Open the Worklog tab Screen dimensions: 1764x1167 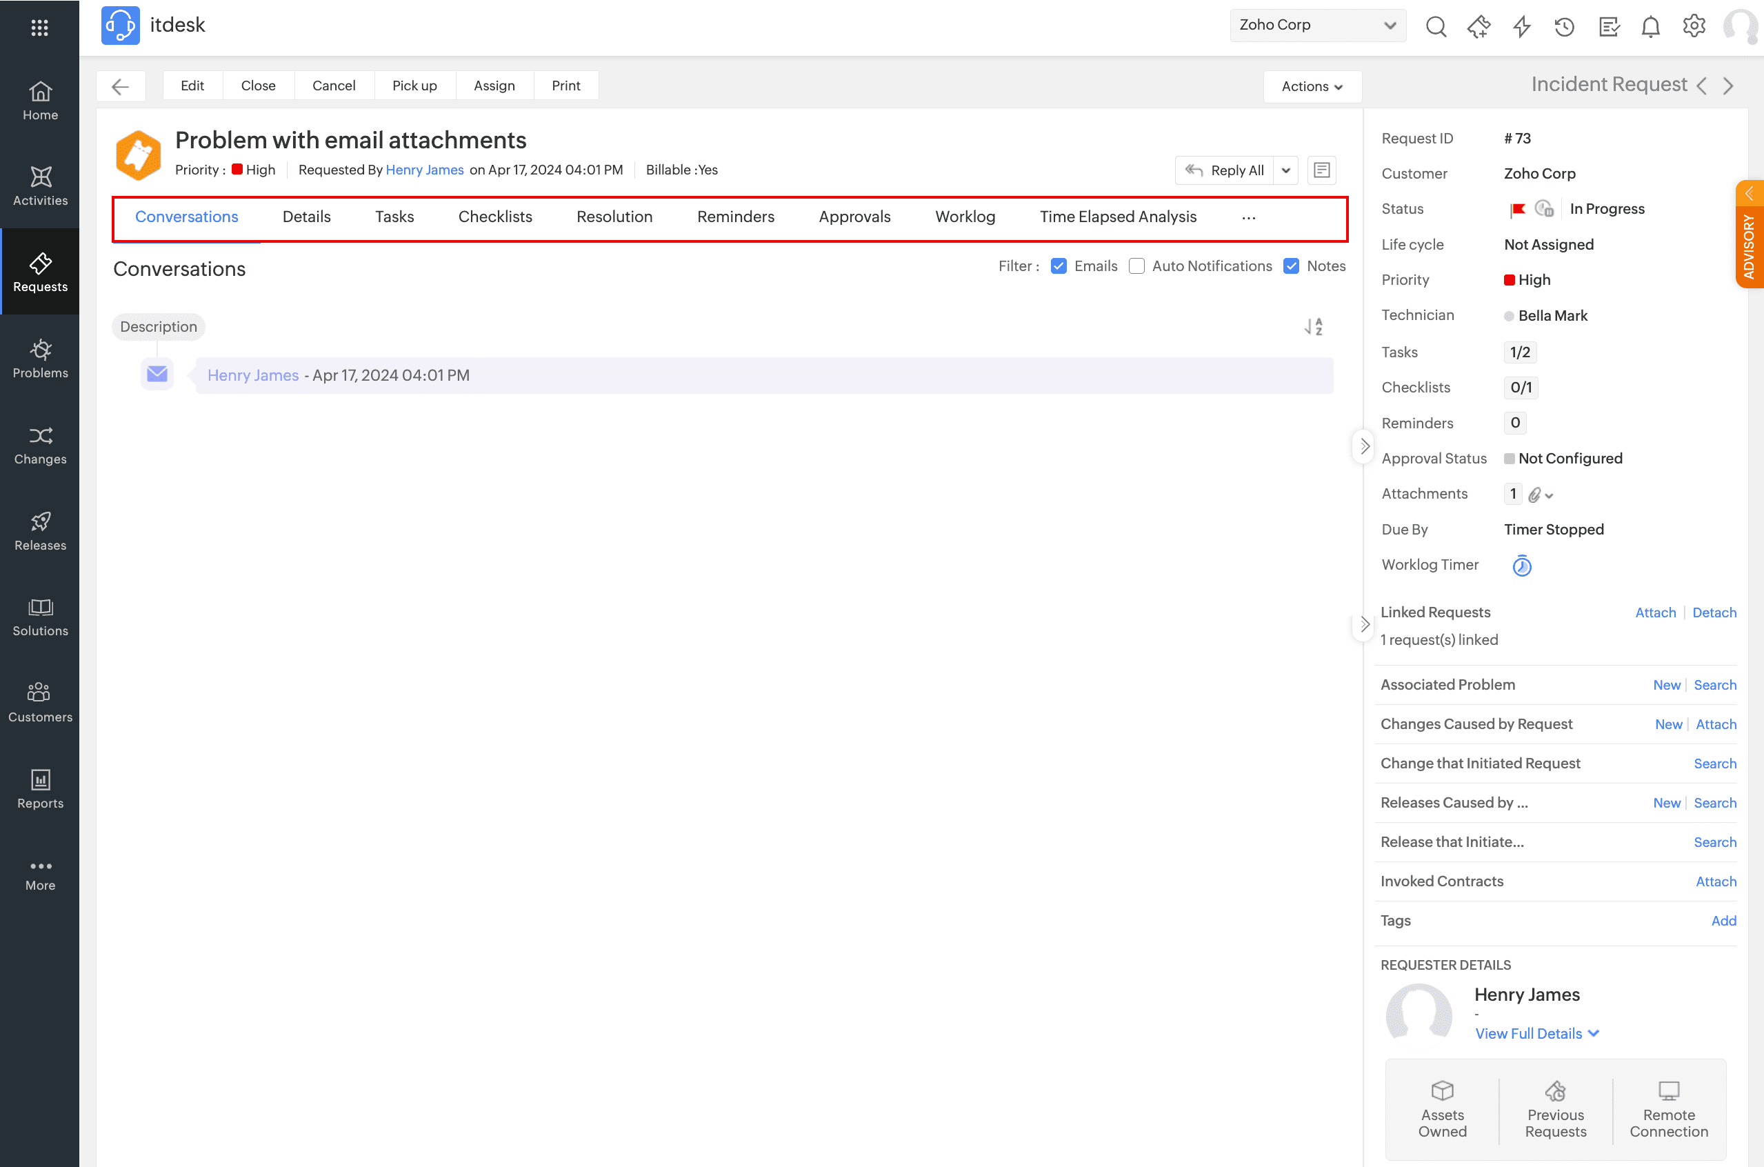(x=964, y=217)
